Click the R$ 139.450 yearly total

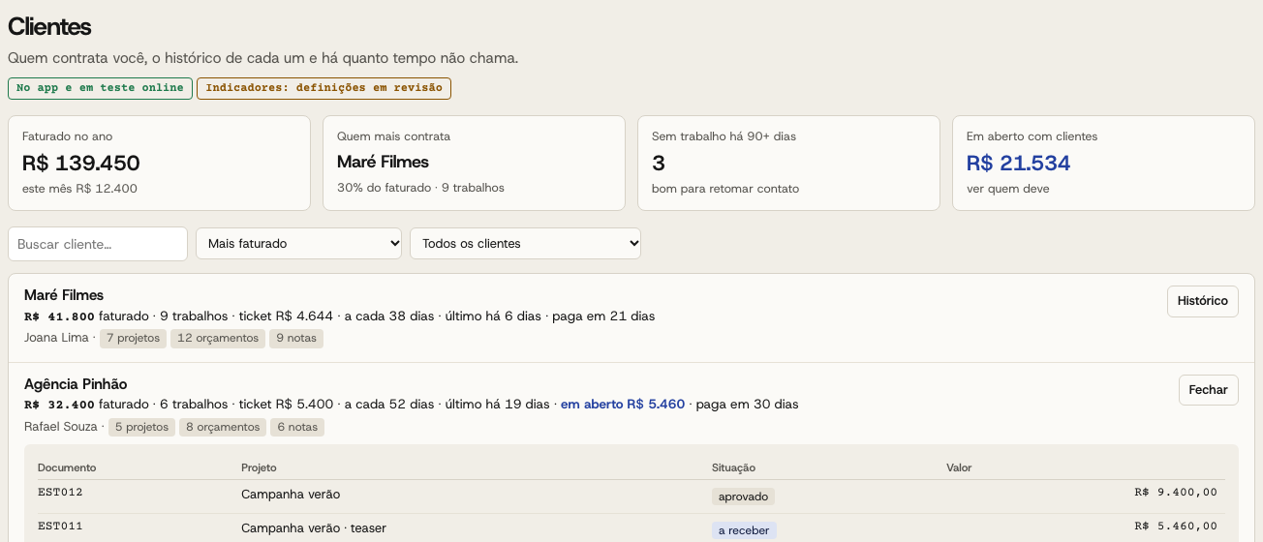click(81, 163)
